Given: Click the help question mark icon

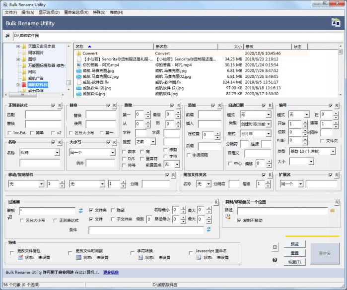Looking at the screenshot, I should [x=275, y=260].
